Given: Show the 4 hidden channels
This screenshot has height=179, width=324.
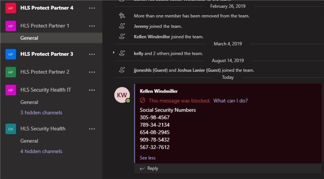Looking at the screenshot, I should coord(41,151).
